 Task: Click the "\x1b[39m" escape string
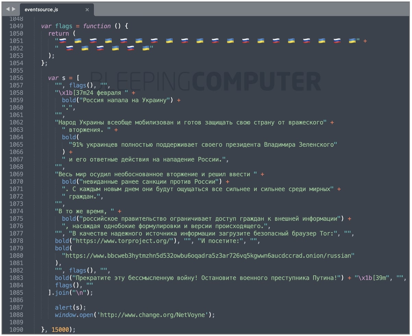coord(372,278)
